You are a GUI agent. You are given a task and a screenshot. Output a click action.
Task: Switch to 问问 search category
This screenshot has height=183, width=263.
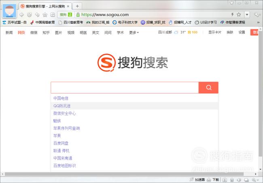click(108, 32)
